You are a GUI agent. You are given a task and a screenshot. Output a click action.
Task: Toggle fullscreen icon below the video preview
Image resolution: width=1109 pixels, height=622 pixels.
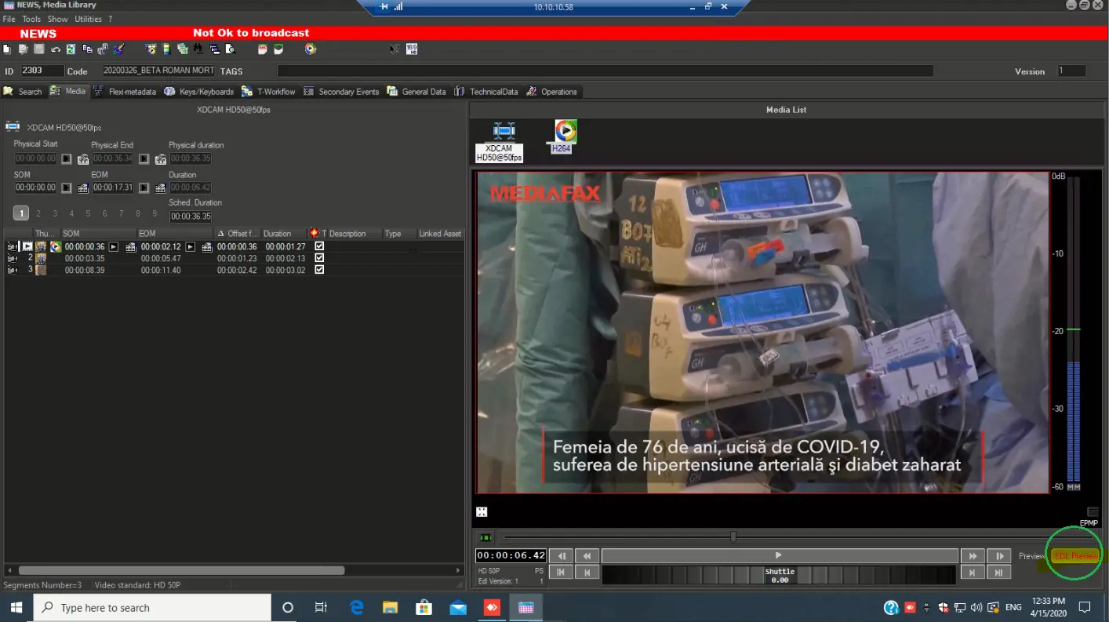pyautogui.click(x=482, y=512)
